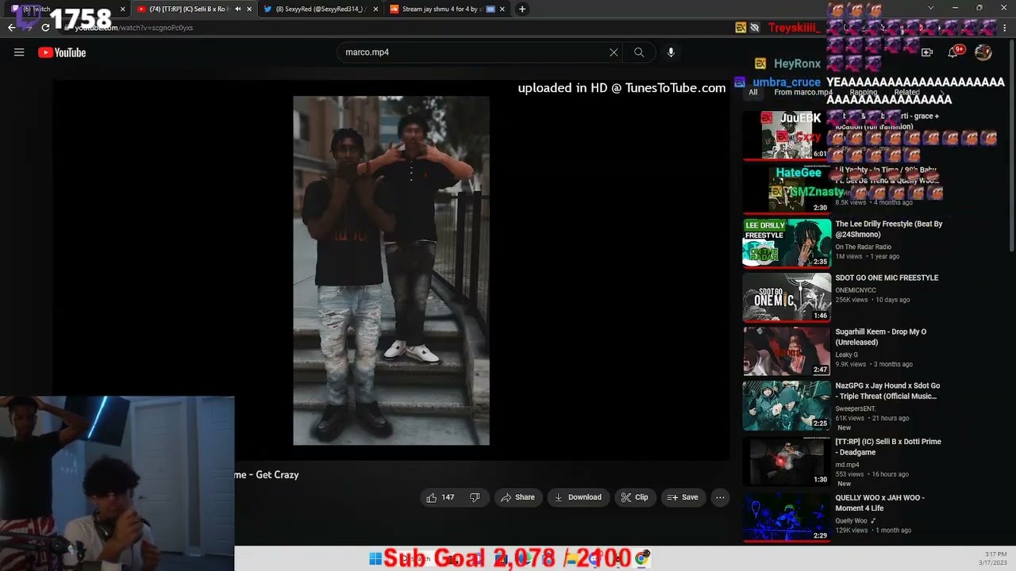
Task: Open the On The Radar Radio channel name
Action: pyautogui.click(x=863, y=247)
